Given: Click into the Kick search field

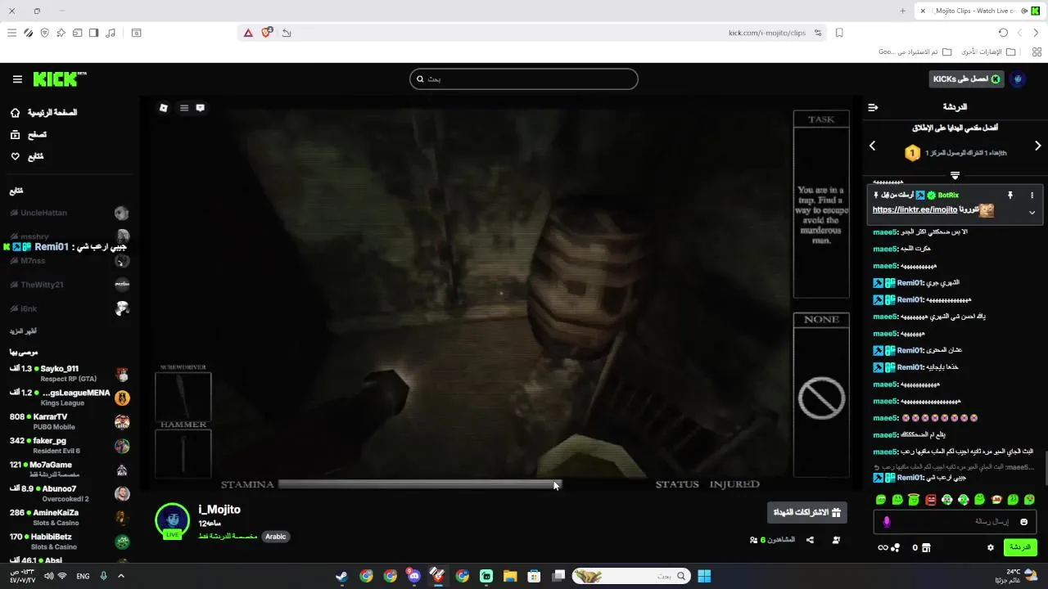Looking at the screenshot, I should point(524,79).
